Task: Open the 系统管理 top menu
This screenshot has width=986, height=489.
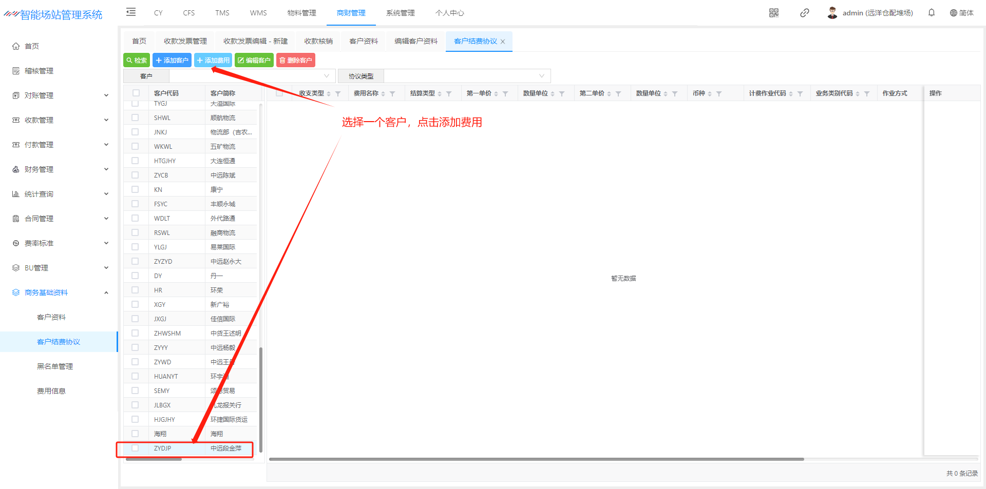Action: [x=400, y=13]
